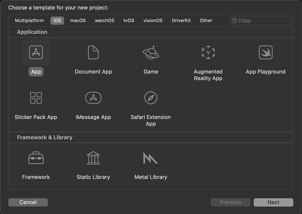
Task: Select the Game template icon
Action: 150,52
